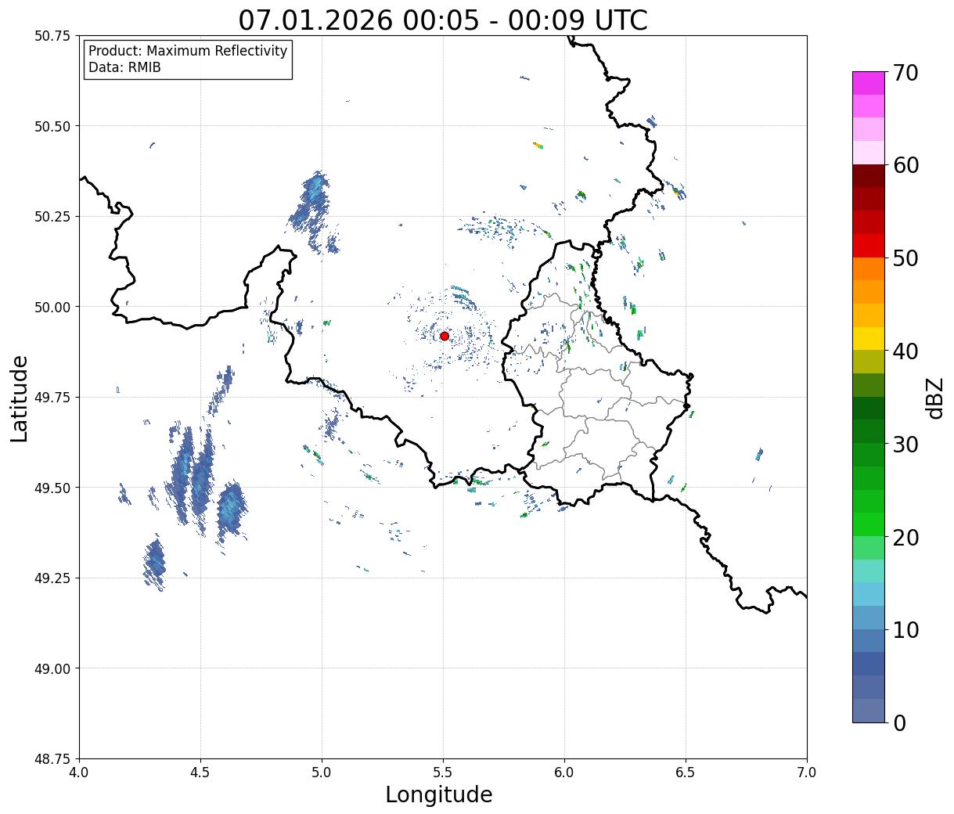Click the Latitude axis label

pos(20,398)
